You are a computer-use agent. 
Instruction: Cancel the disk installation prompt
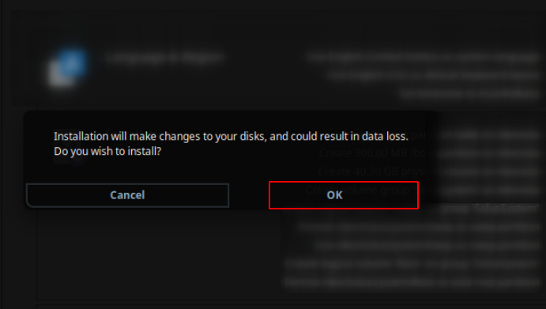[127, 195]
